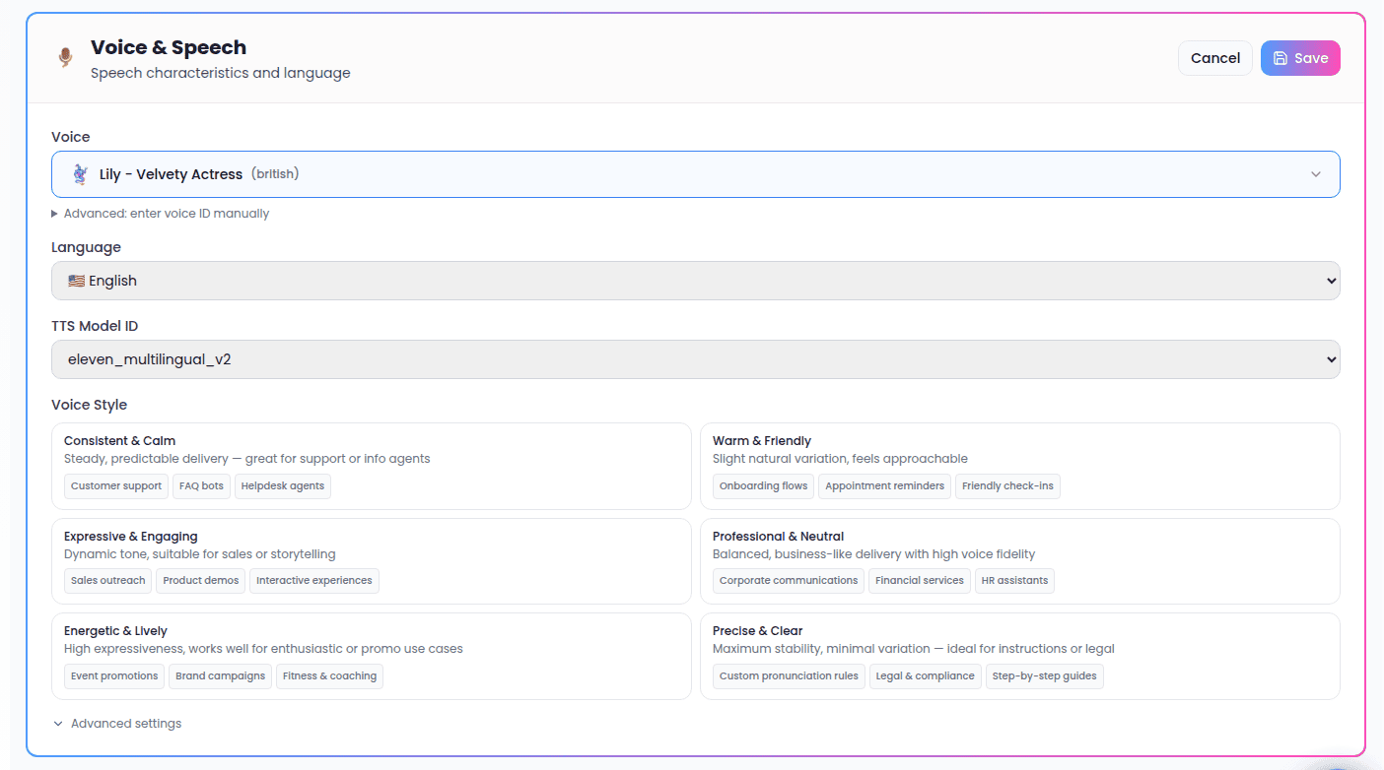Click the Onboarding flows tag
The width and height of the screenshot is (1384, 770).
pyautogui.click(x=764, y=486)
